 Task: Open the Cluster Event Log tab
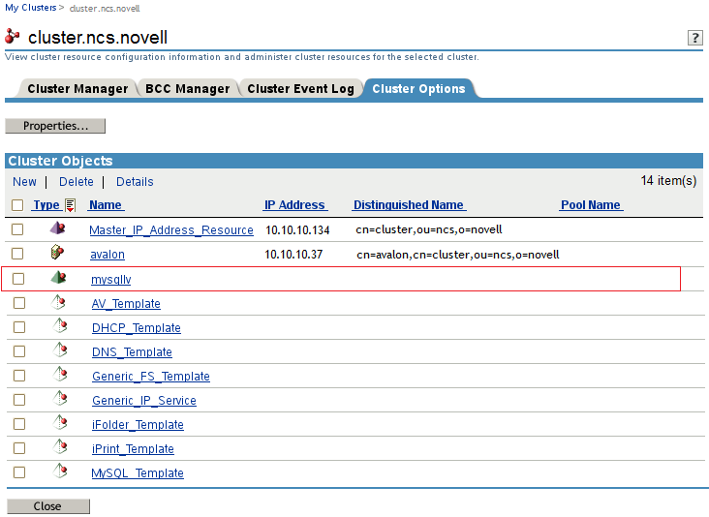pyautogui.click(x=300, y=89)
